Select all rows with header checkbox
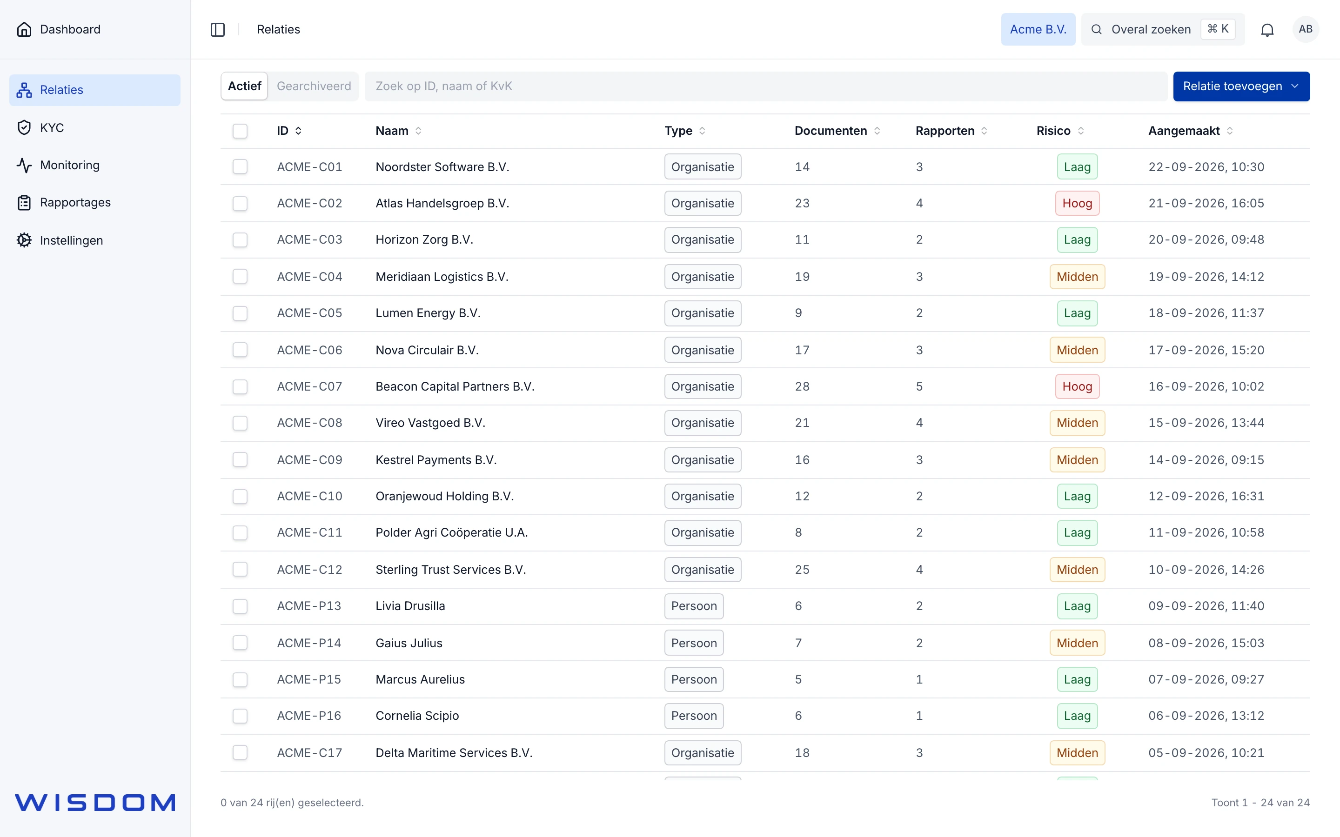This screenshot has width=1340, height=837. pyautogui.click(x=240, y=131)
